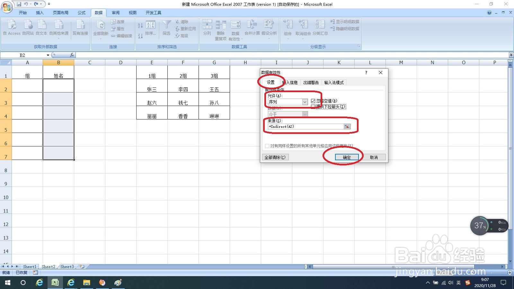Image resolution: width=514 pixels, height=289 pixels.
Task: Click the range selector icon in source field
Action: 347,127
